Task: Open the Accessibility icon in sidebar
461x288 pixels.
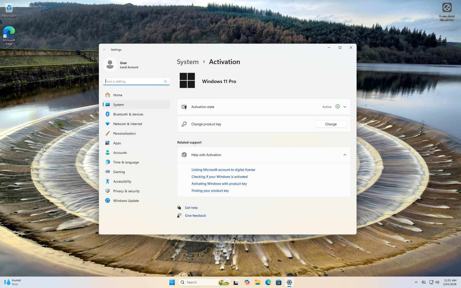Action: tap(107, 181)
